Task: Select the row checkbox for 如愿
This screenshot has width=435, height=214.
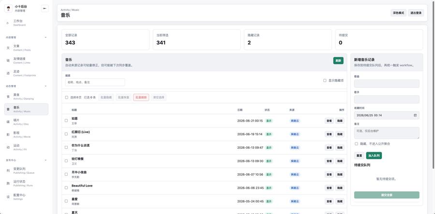Action: [x=66, y=121]
